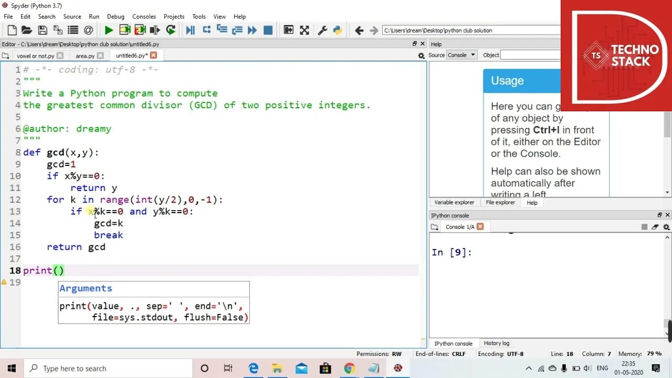The width and height of the screenshot is (672, 378).
Task: Open Google Chrome from taskbar
Action: tap(350, 368)
